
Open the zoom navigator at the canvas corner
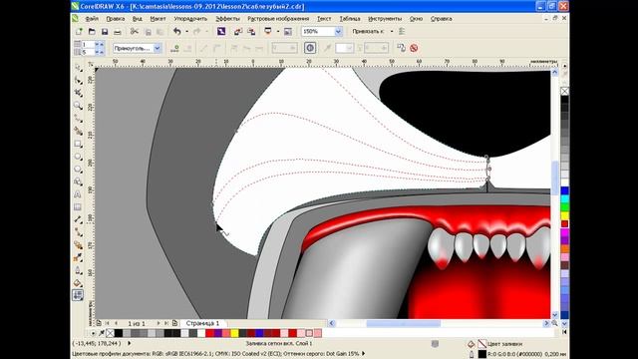coord(555,323)
